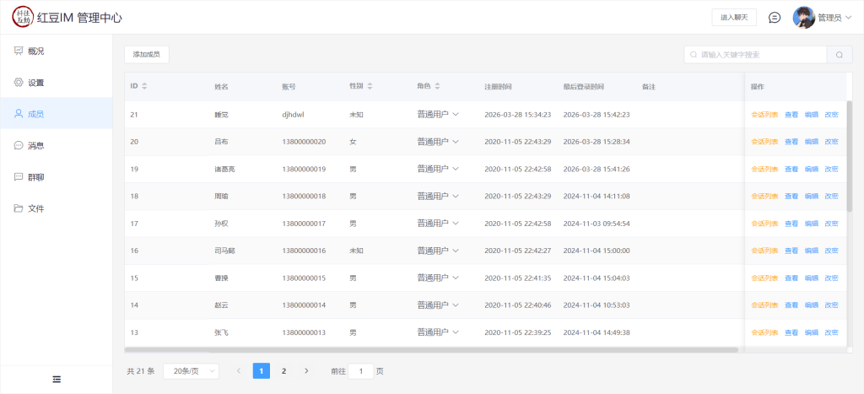
Task: Open 会话列表 for 孙权 row
Action: [x=764, y=224]
